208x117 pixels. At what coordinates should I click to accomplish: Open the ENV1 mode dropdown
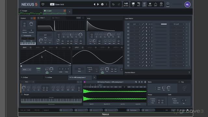point(26,70)
